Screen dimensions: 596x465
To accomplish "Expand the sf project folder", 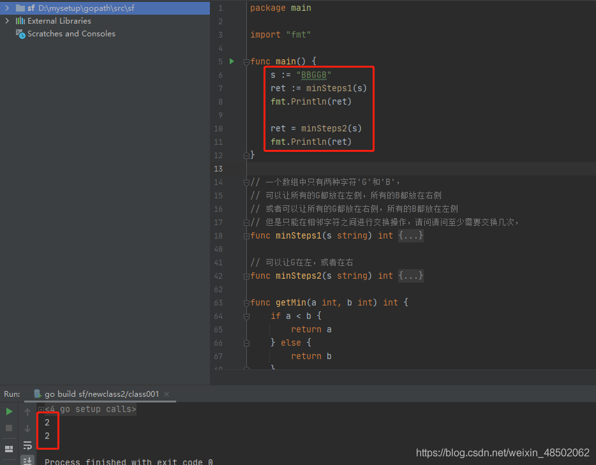I will click(x=7, y=8).
